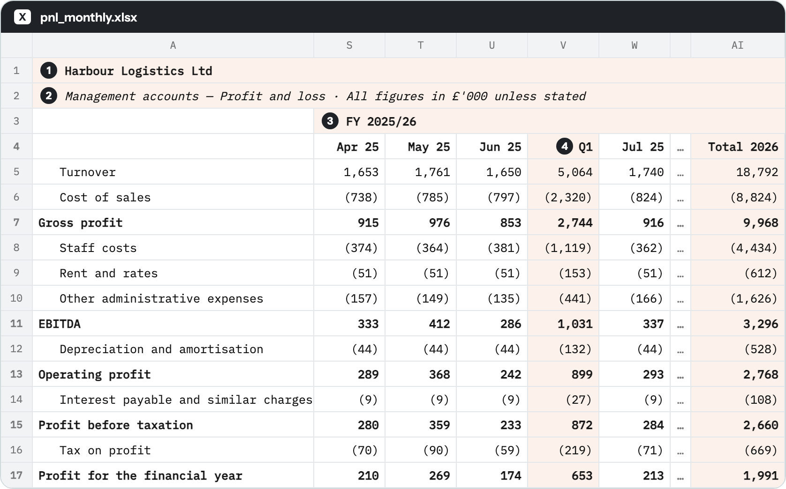Screen dimensions: 786x489
Task: Click the 'Jun 25' column heading cell
Action: [492, 147]
